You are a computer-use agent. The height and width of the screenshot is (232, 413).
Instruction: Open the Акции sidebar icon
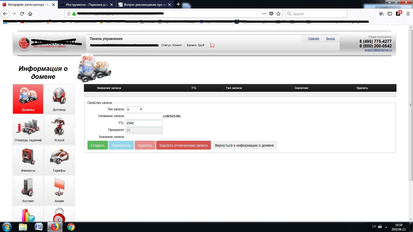click(x=59, y=190)
